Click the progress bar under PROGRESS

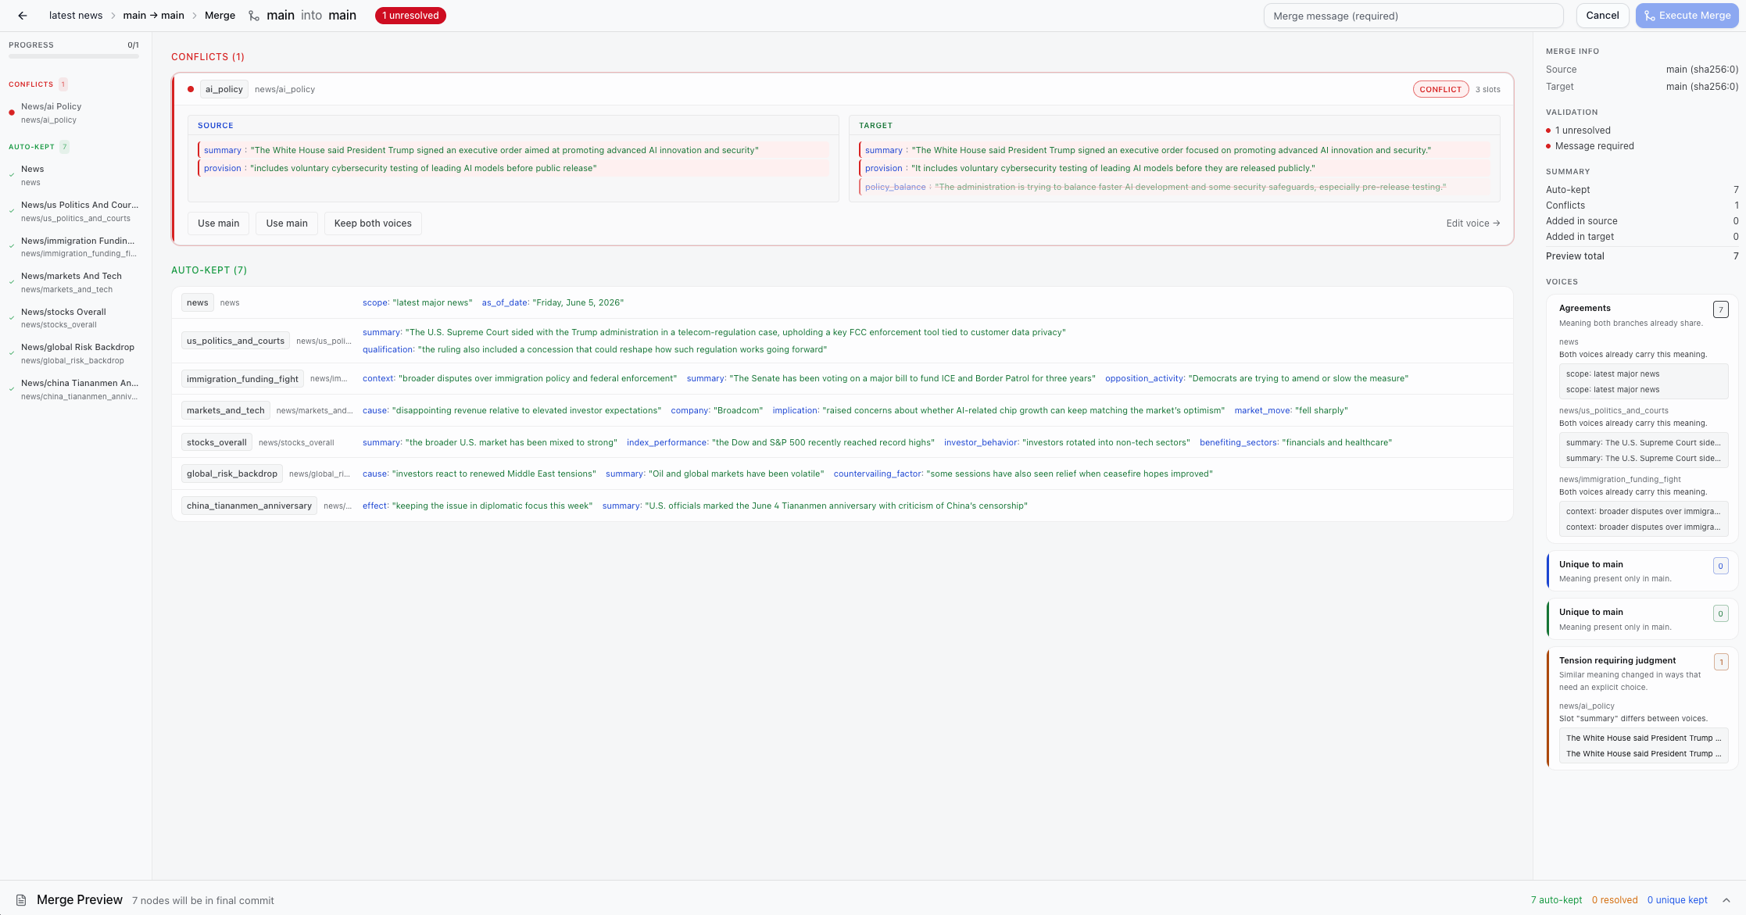point(73,56)
